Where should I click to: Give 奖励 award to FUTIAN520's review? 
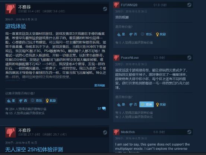click(x=161, y=34)
